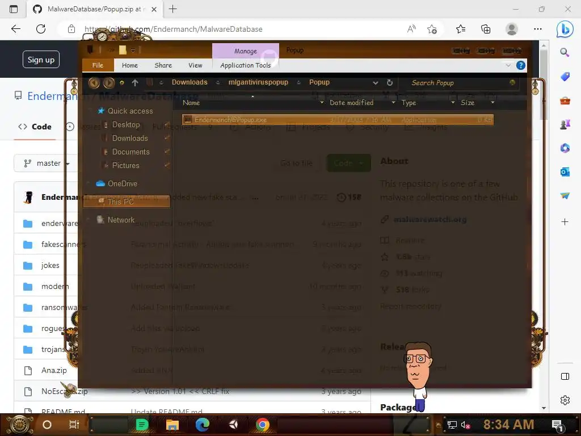This screenshot has height=436, width=581.
Task: Open the tab actions menu icon in Edge
Action: (x=14, y=9)
